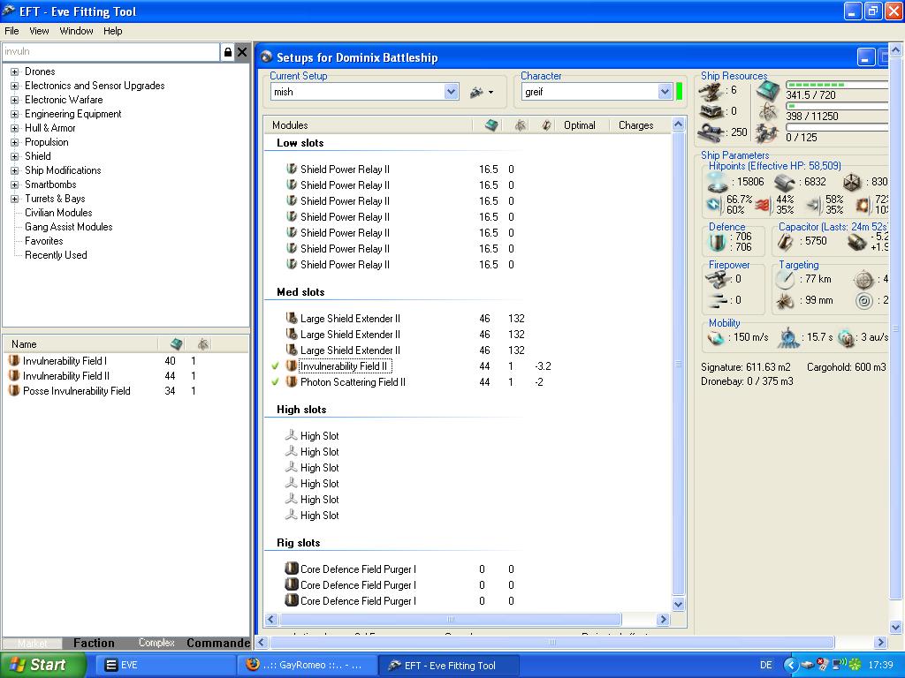Click the ship setup options icon next to mish
Image resolution: width=905 pixels, height=678 pixels.
(482, 92)
